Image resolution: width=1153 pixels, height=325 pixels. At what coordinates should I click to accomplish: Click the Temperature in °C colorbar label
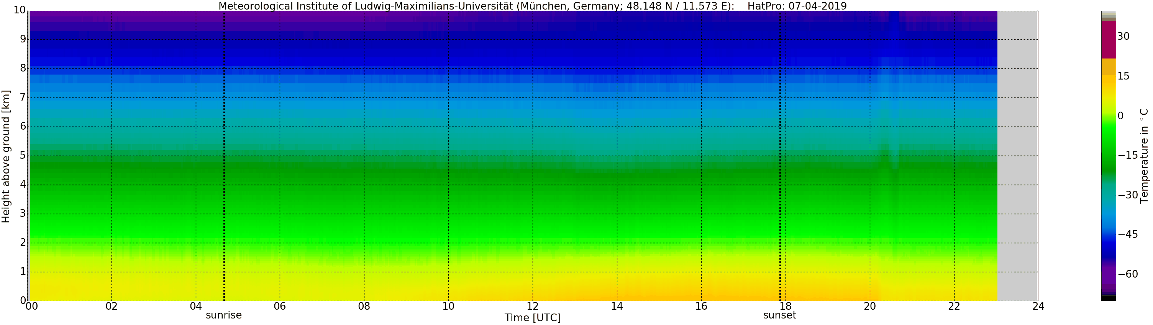tap(1144, 156)
